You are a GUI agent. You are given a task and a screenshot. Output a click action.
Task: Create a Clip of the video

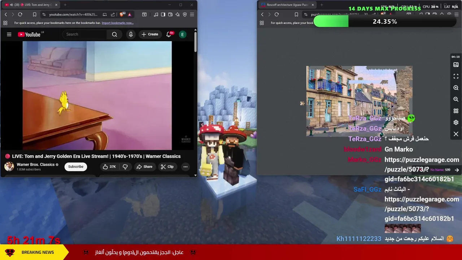click(167, 166)
